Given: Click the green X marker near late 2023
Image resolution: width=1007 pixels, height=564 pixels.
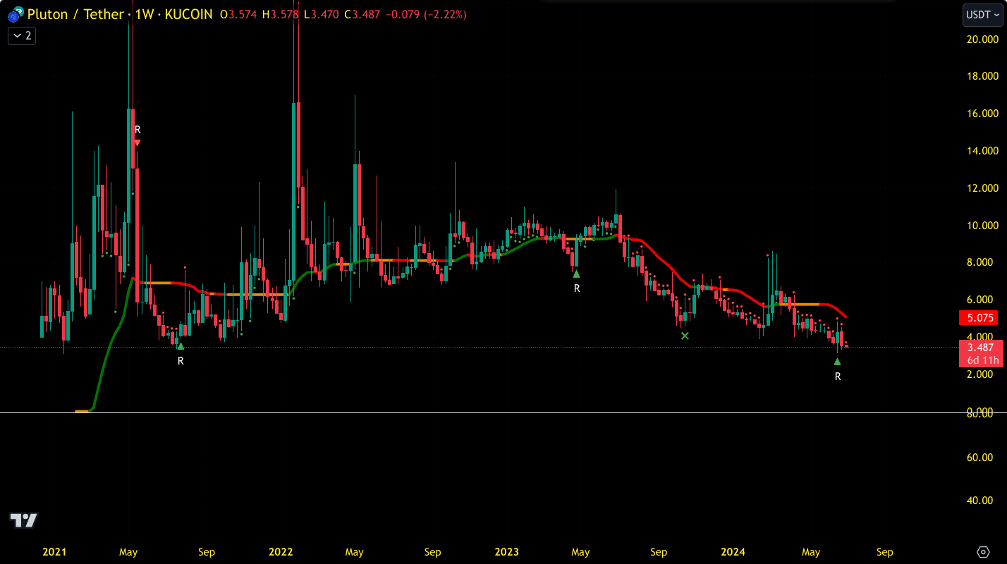Looking at the screenshot, I should coord(685,336).
